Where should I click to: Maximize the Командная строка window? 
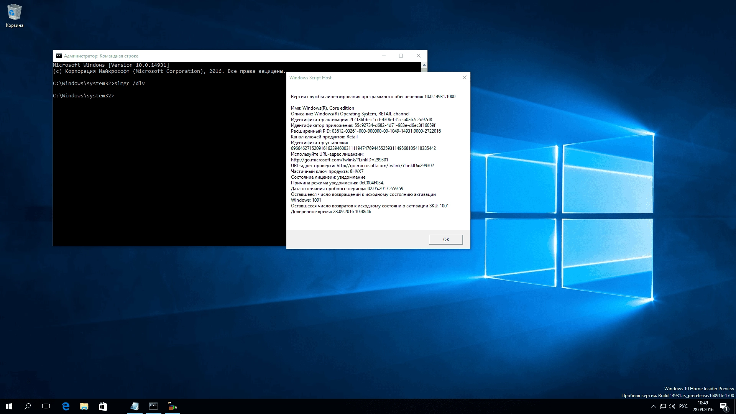point(401,56)
